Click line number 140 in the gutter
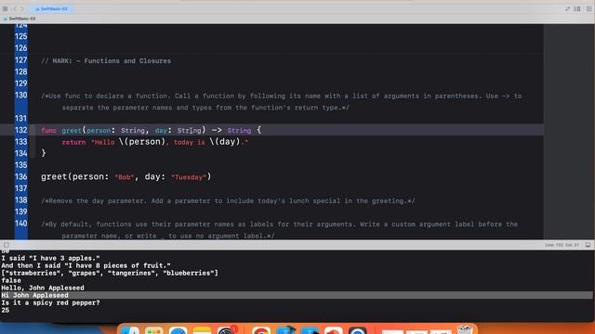The height and width of the screenshot is (334, 595). tap(20, 224)
